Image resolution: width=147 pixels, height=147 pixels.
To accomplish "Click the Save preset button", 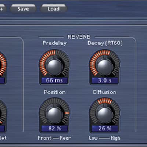I will (x=23, y=9).
